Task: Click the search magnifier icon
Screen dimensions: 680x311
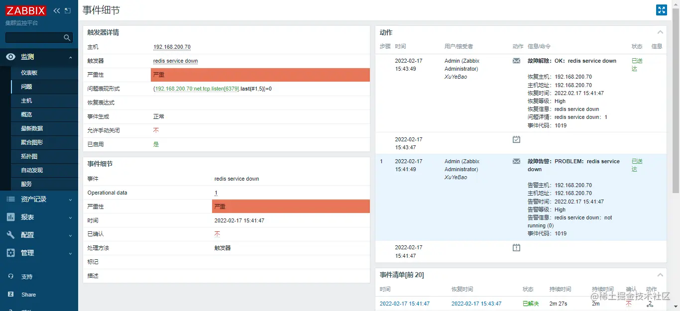Action: 67,38
